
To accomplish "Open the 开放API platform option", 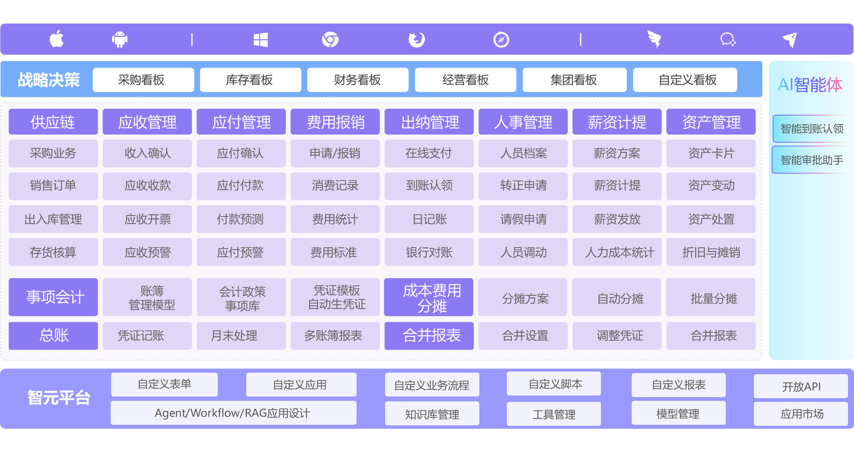I will pos(801,386).
